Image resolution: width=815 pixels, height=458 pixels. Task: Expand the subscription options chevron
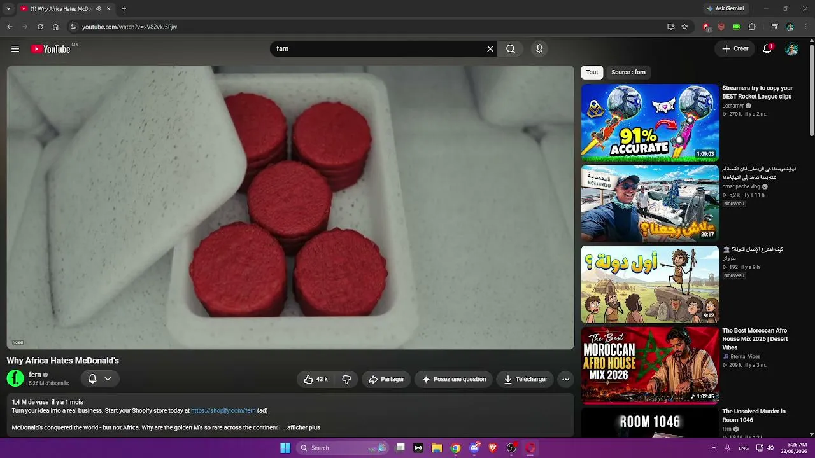108,379
